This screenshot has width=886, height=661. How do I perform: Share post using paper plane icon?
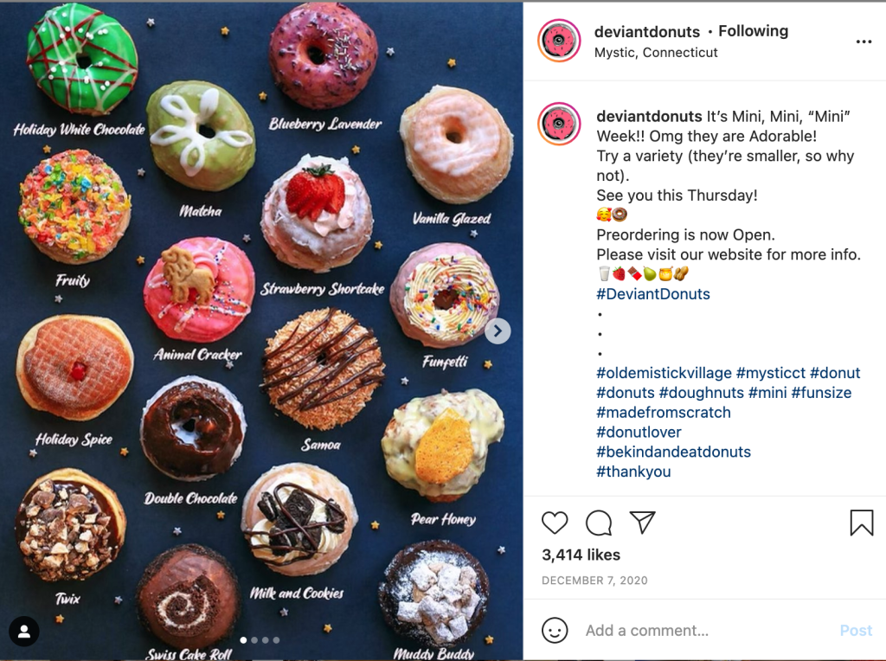point(643,523)
